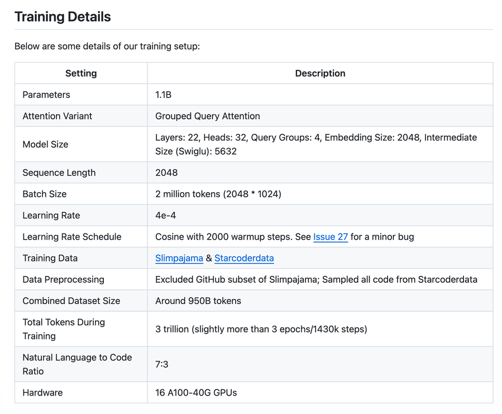Click the 1.1B parameters value
Screen dimensions: 502x414
164,95
